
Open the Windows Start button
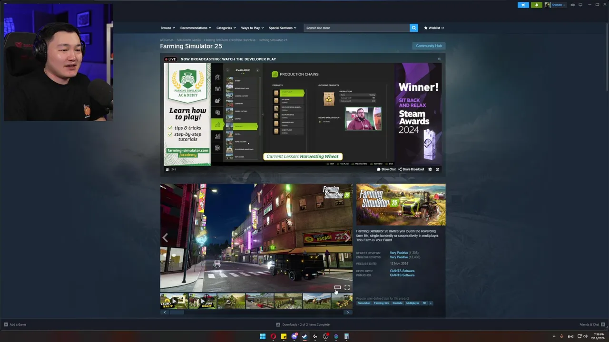[x=263, y=336]
